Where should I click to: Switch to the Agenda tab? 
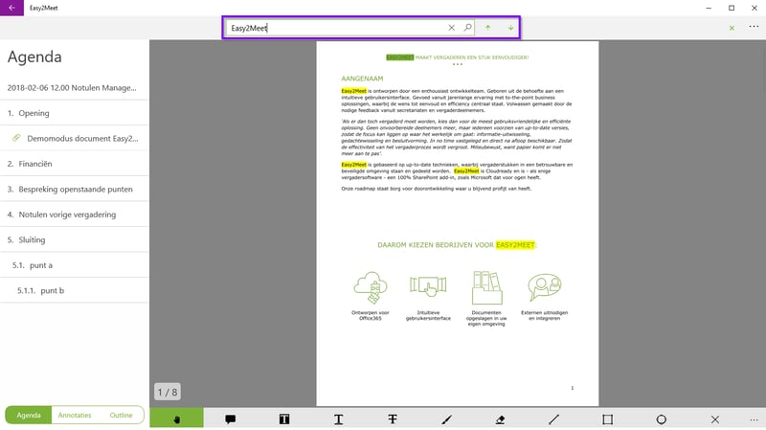pos(29,415)
